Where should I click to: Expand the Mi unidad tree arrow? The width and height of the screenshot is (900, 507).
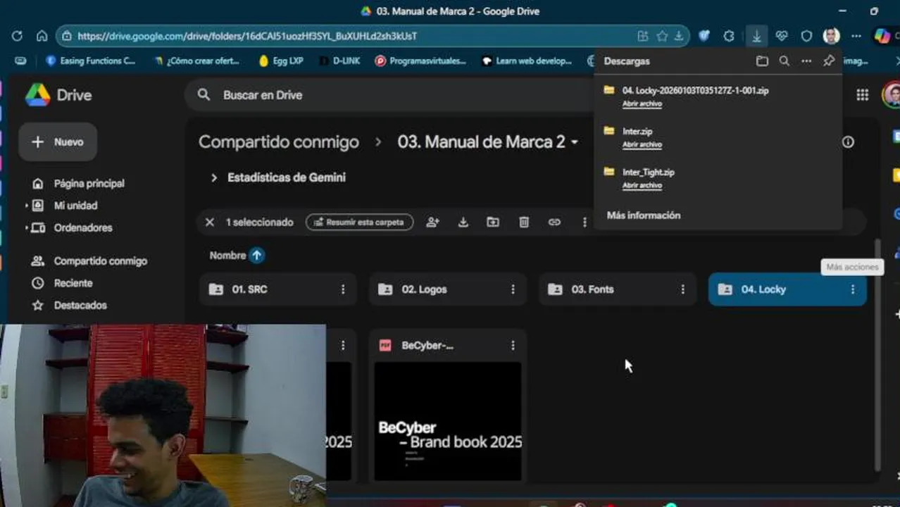[x=27, y=206]
